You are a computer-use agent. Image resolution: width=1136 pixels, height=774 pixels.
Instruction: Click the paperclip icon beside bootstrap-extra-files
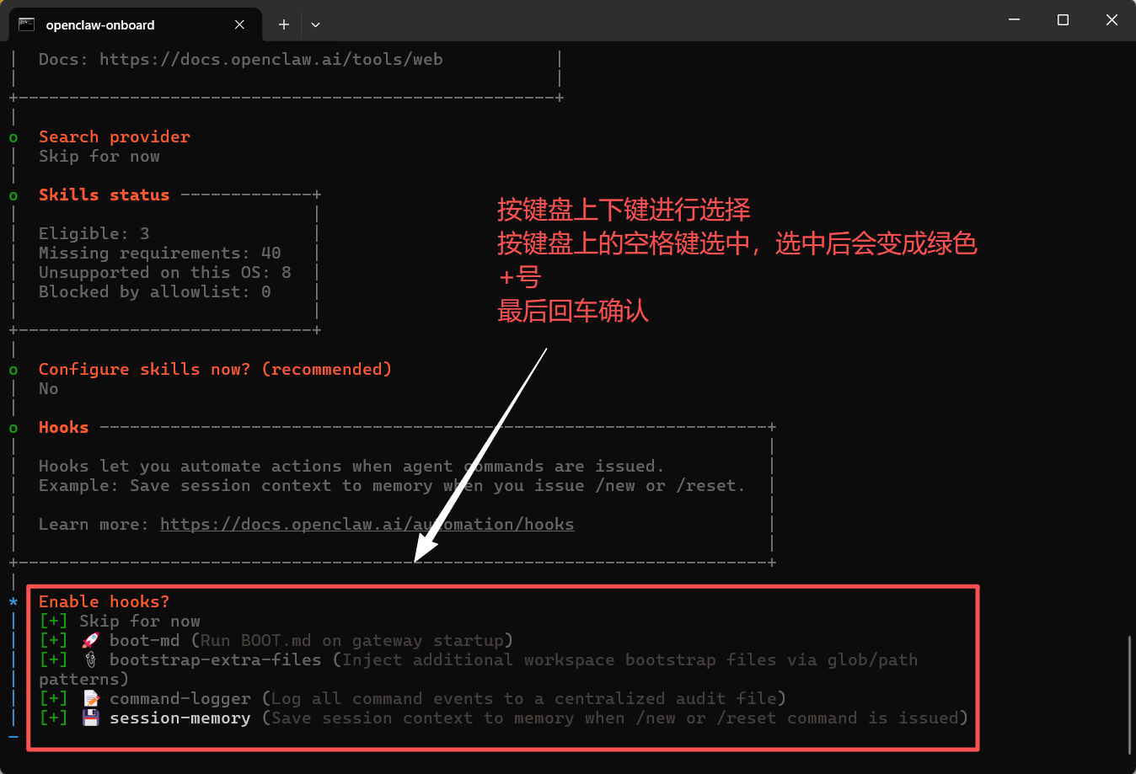pos(90,660)
